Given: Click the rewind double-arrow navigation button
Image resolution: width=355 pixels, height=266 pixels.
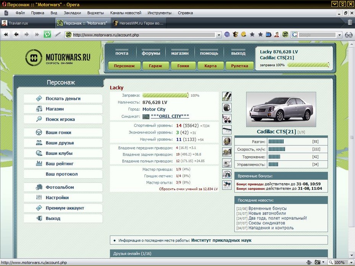Looking at the screenshot, I should click(x=6, y=35).
